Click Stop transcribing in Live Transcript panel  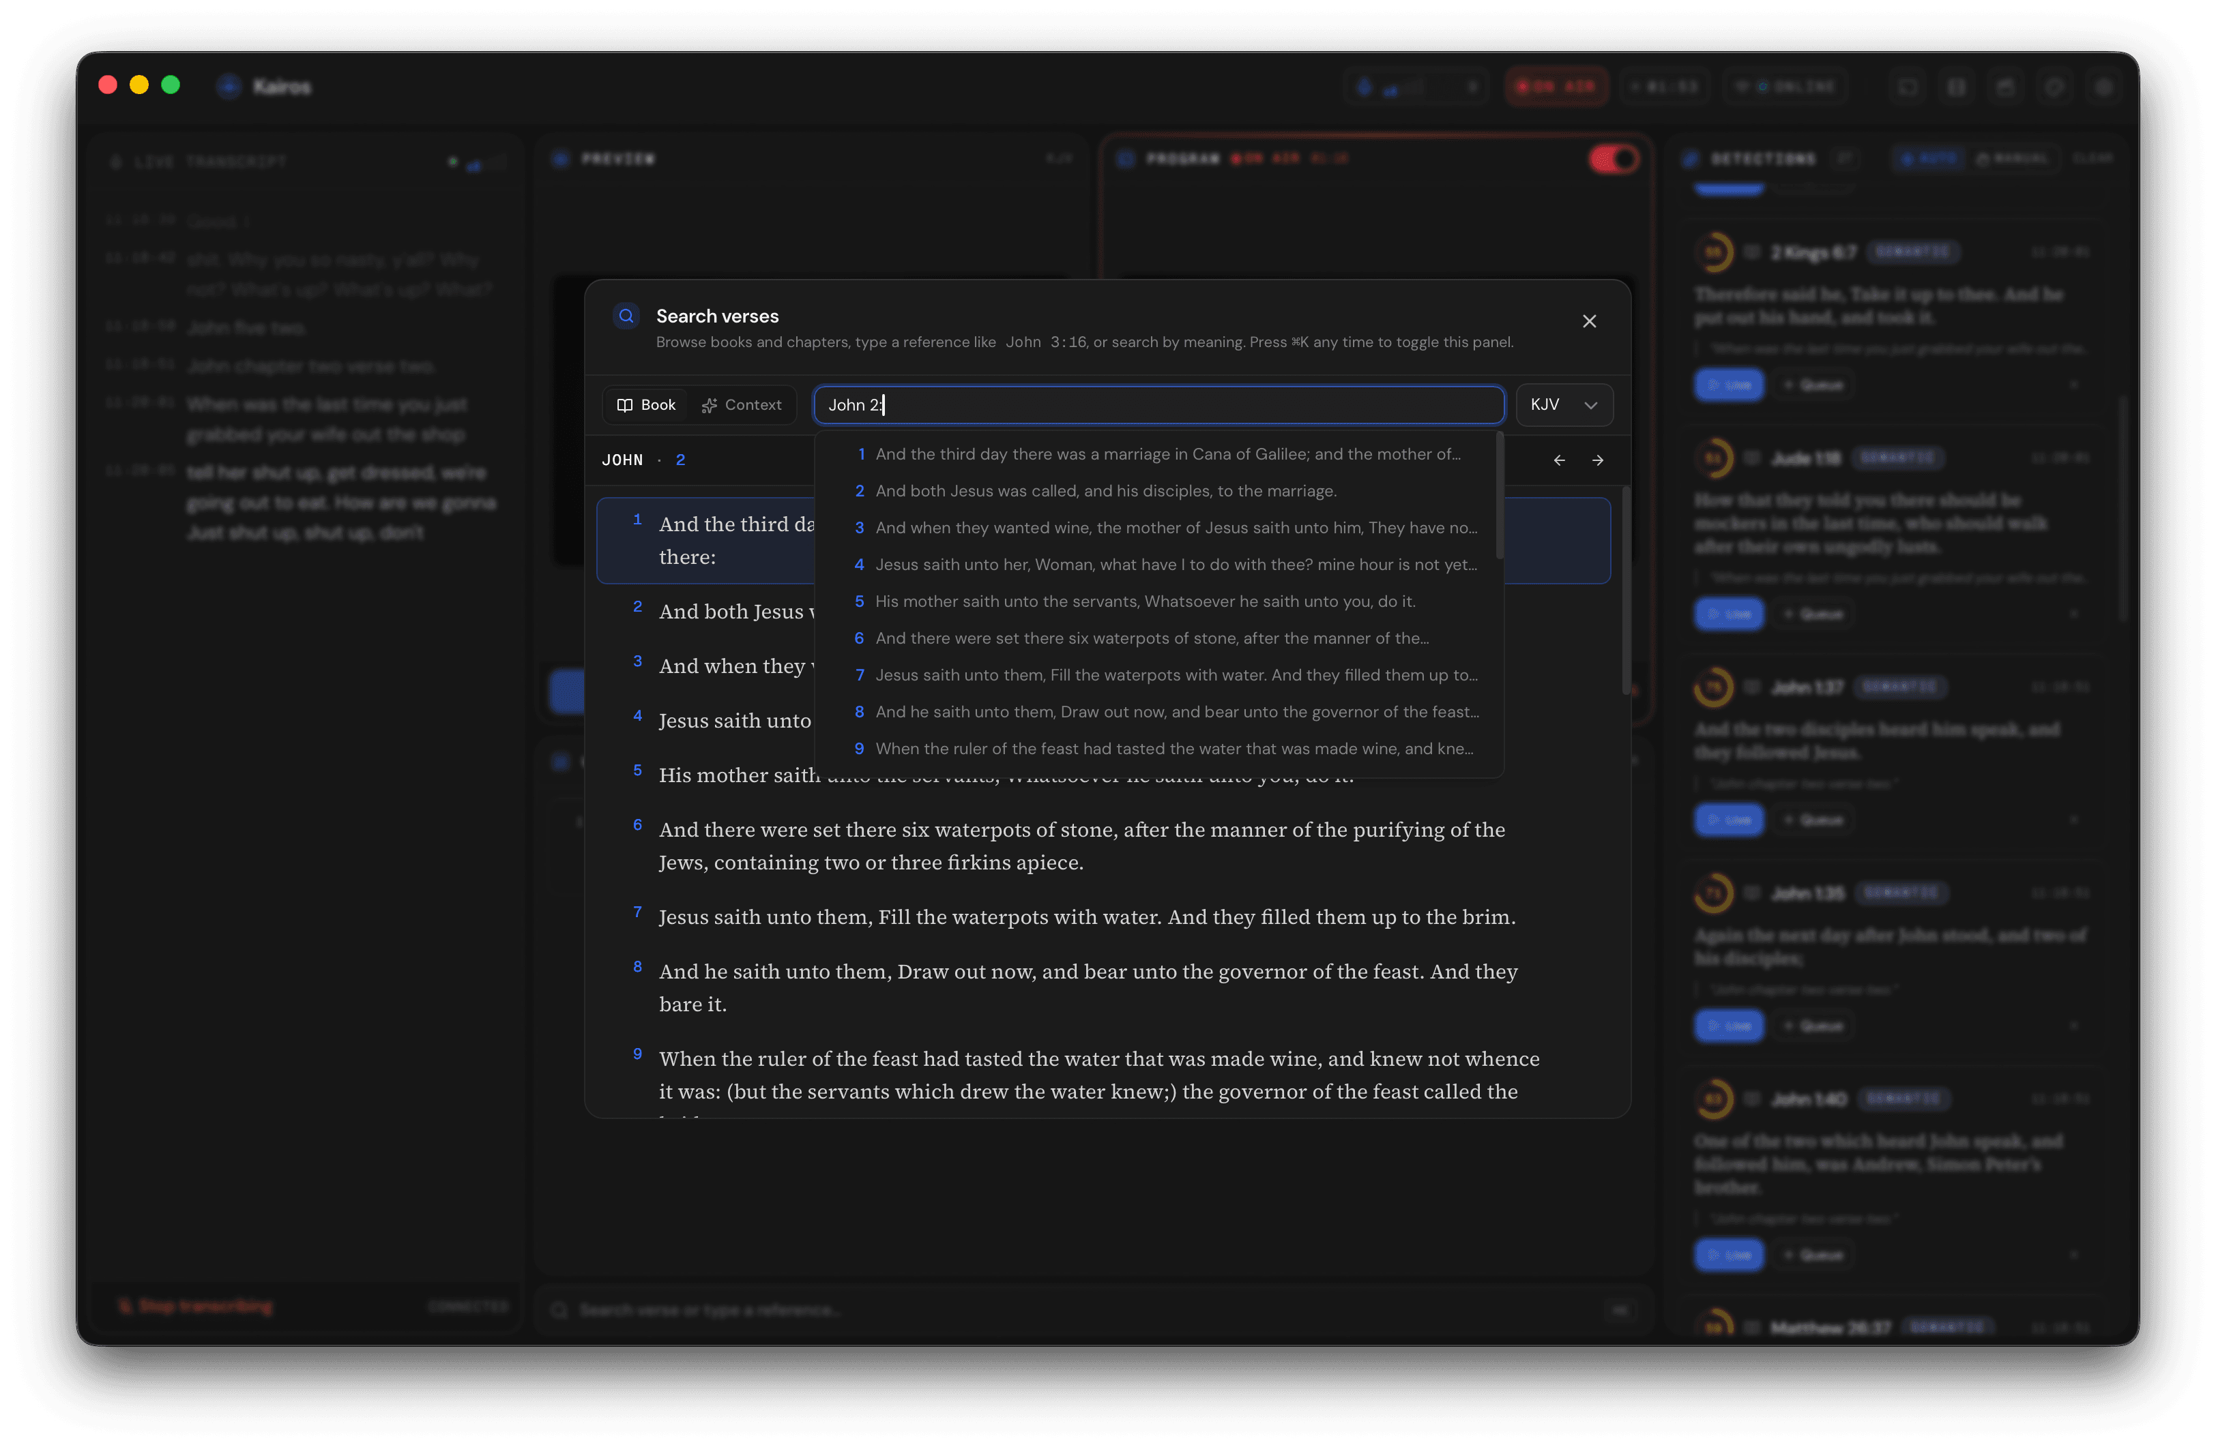tap(196, 1307)
